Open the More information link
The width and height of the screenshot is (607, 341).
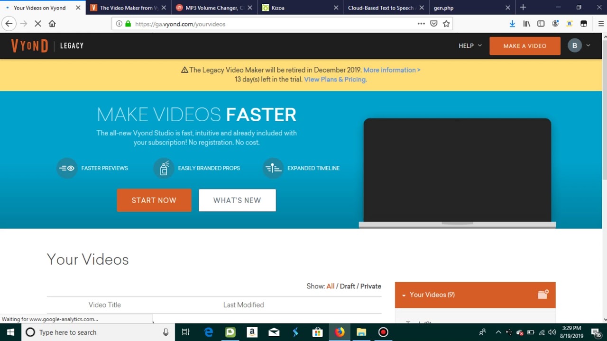392,70
